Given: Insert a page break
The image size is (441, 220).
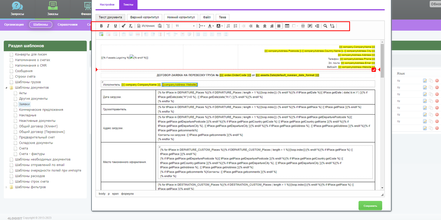Looking at the screenshot, I should [x=317, y=26].
